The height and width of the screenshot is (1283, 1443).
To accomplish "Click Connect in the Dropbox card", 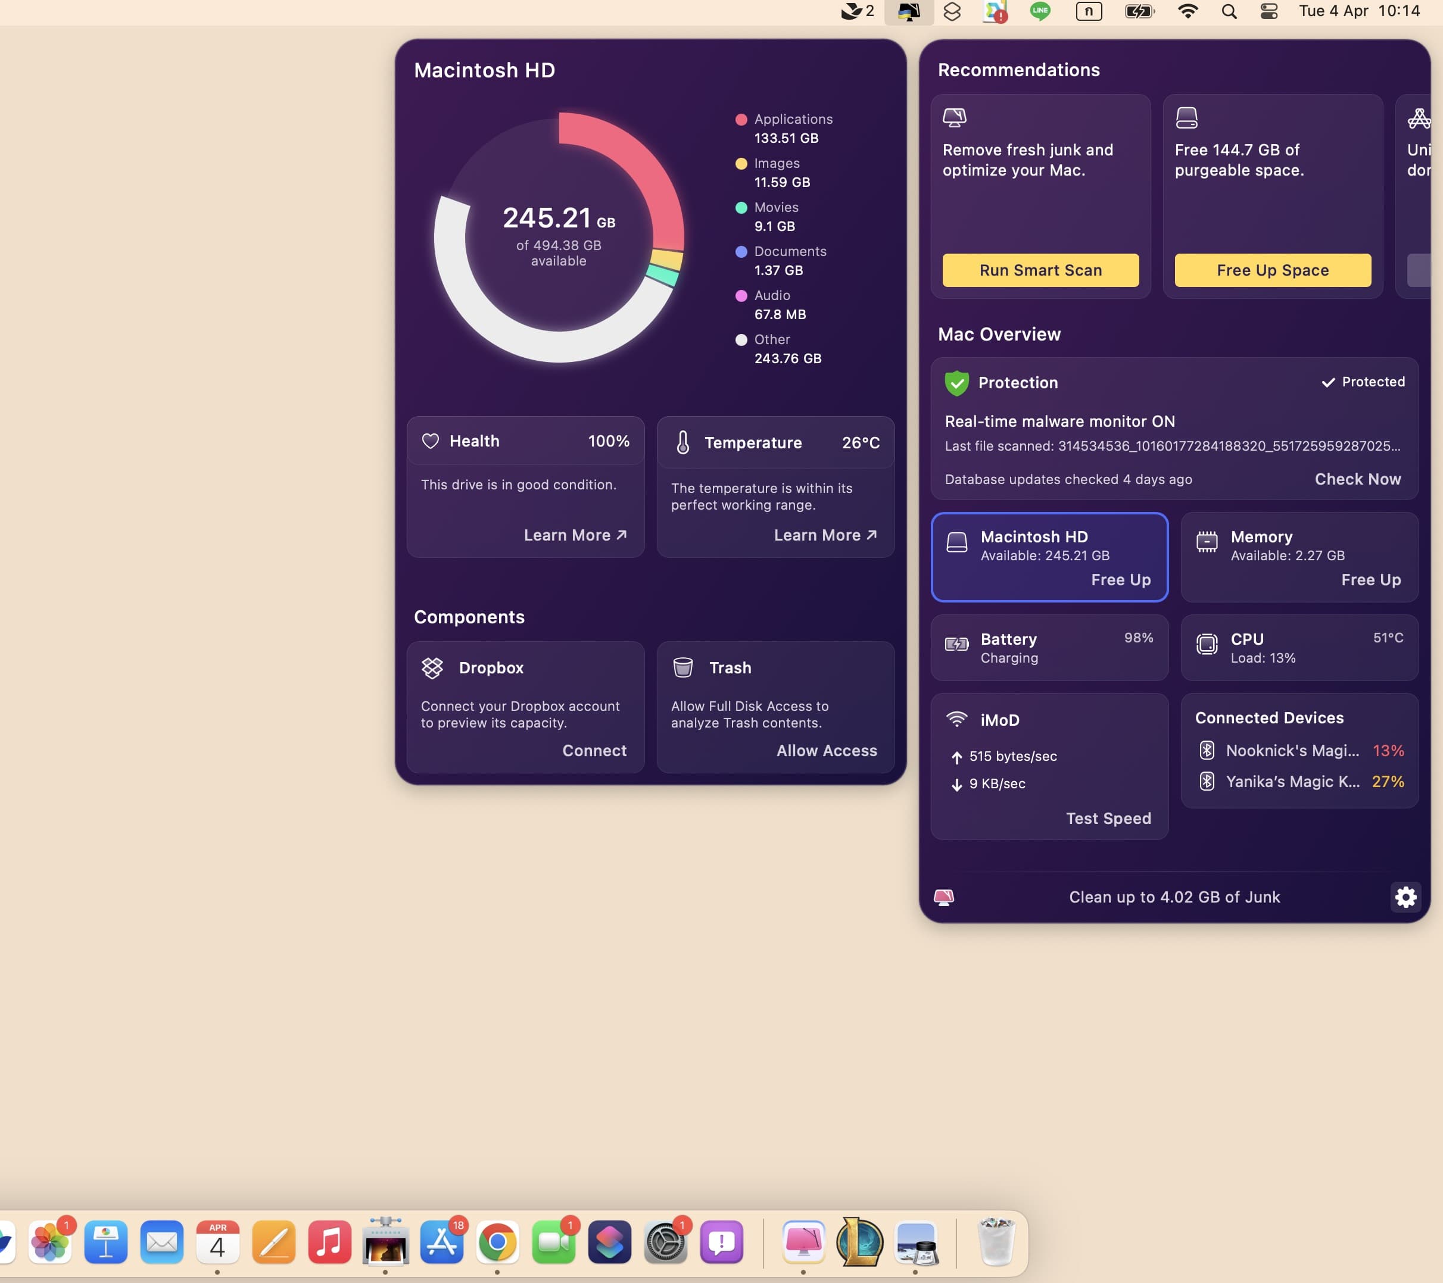I will [x=594, y=750].
